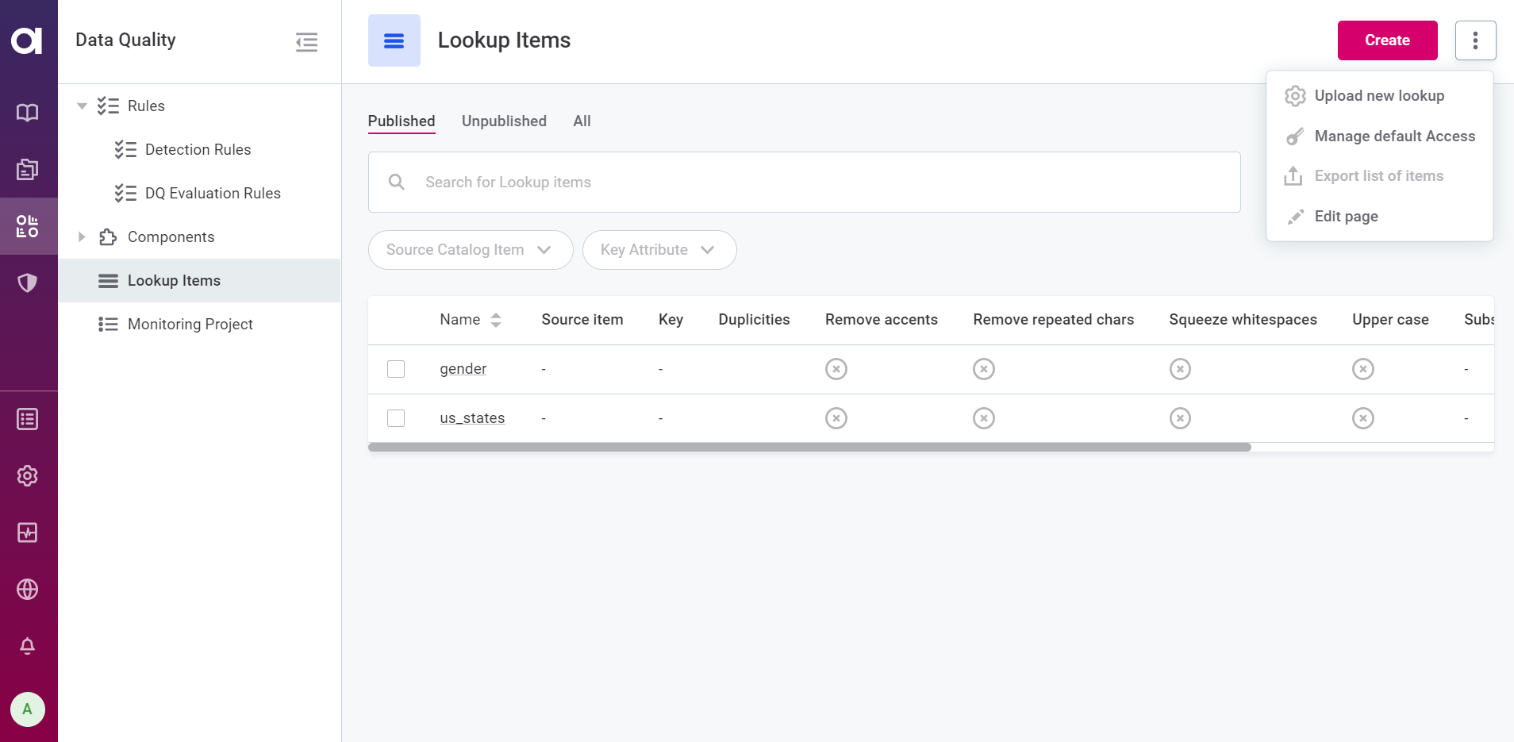Click Remove accents icon for us_states
The height and width of the screenshot is (742, 1514).
tap(836, 418)
